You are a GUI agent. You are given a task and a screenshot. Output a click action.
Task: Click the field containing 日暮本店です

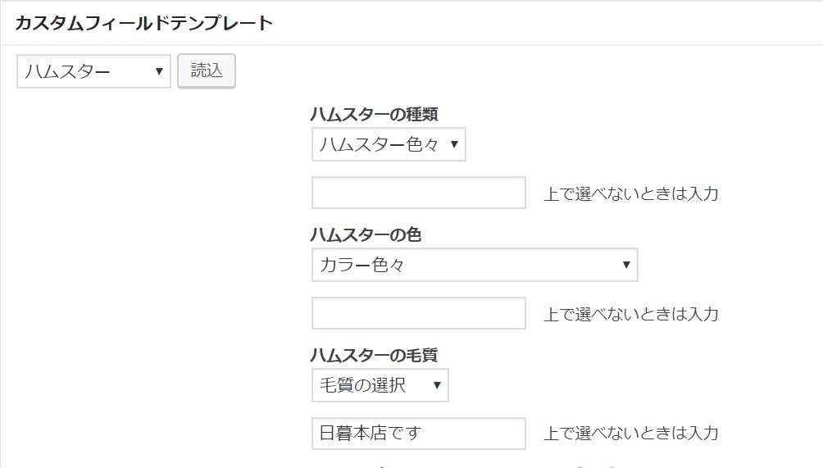point(419,434)
